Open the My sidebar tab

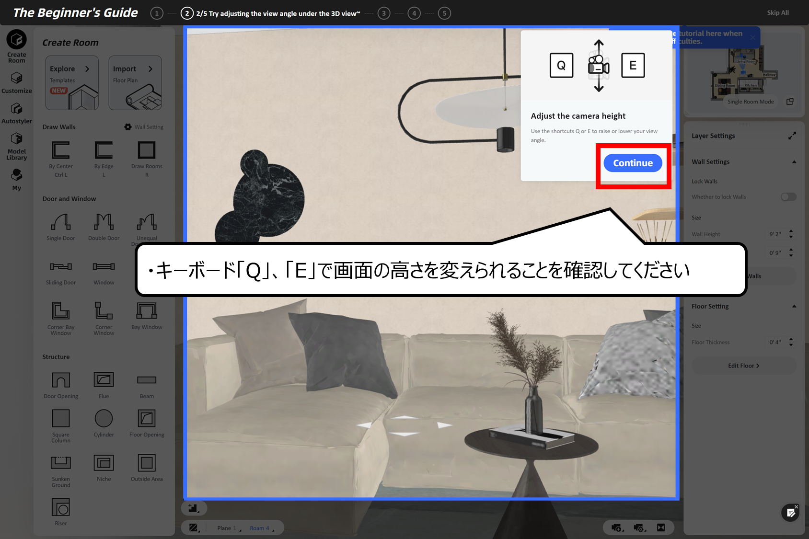click(16, 180)
